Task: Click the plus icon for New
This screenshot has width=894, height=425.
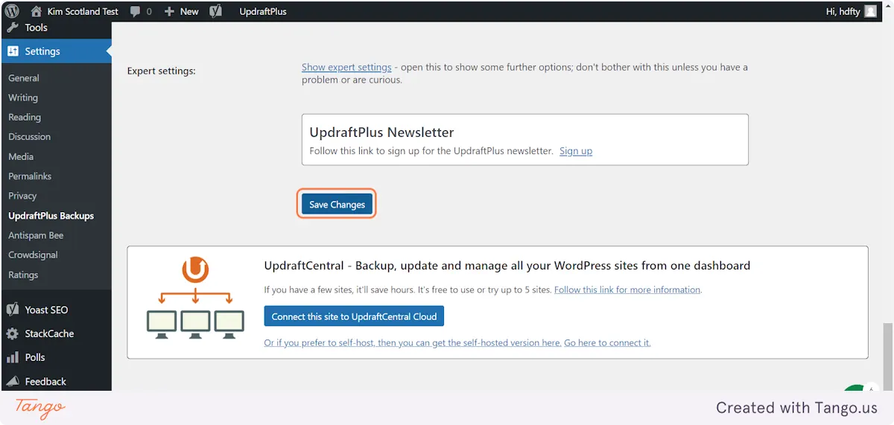Action: point(169,12)
